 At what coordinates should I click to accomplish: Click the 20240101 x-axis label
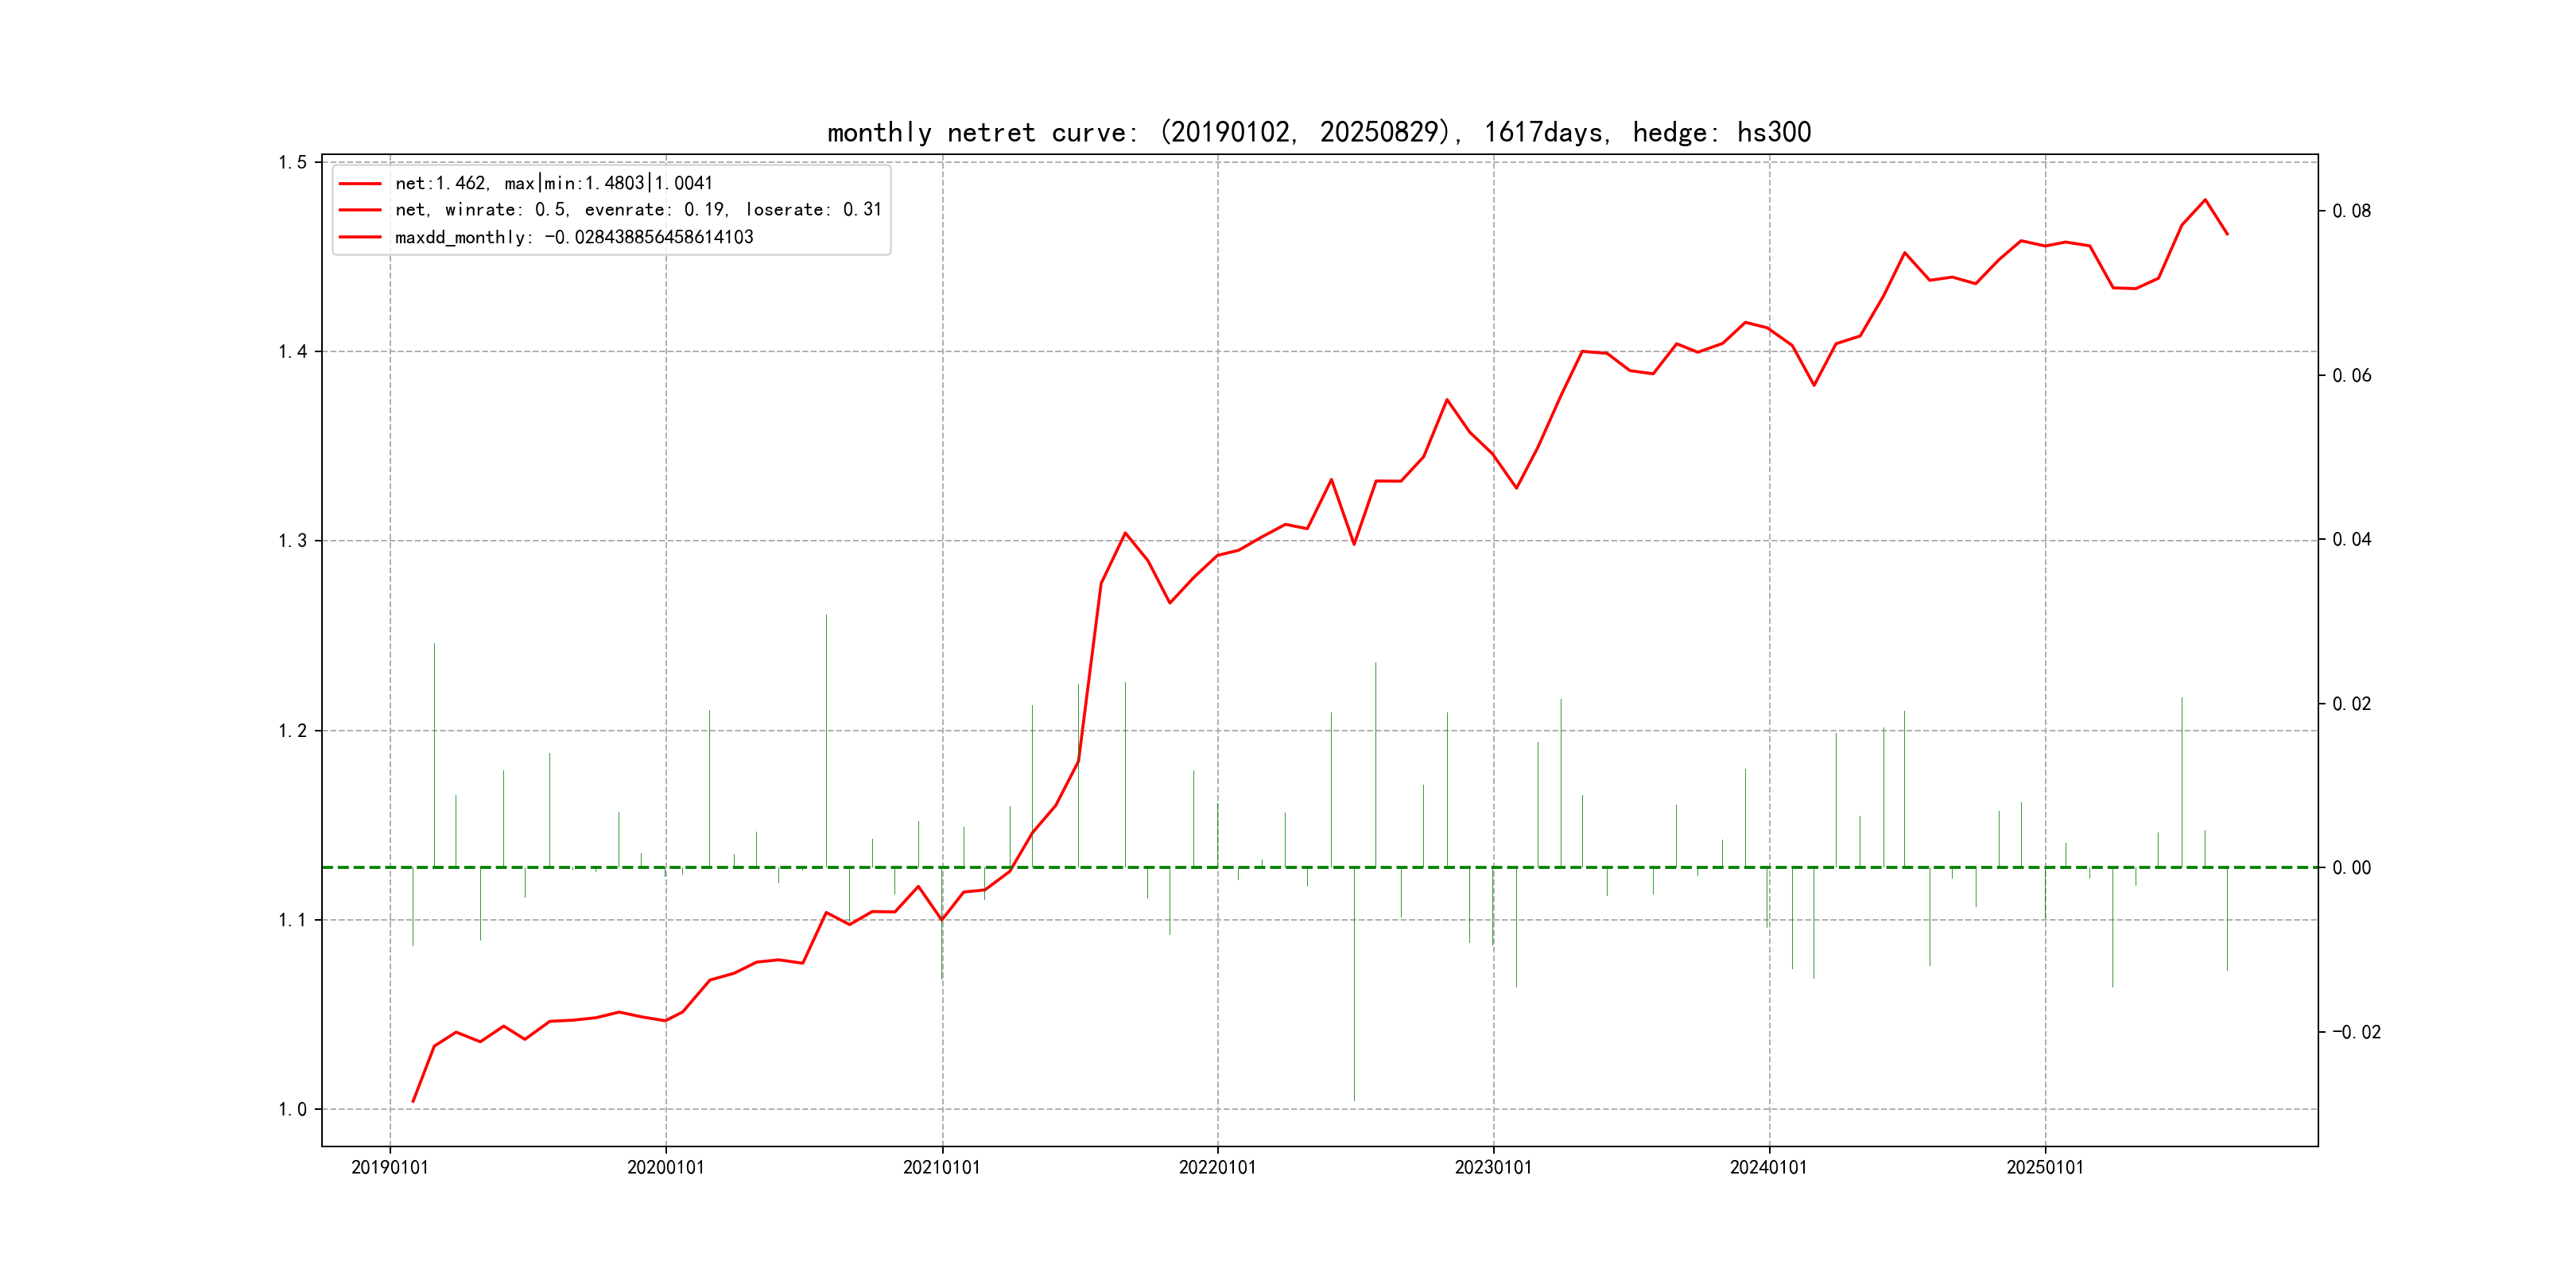1768,1168
